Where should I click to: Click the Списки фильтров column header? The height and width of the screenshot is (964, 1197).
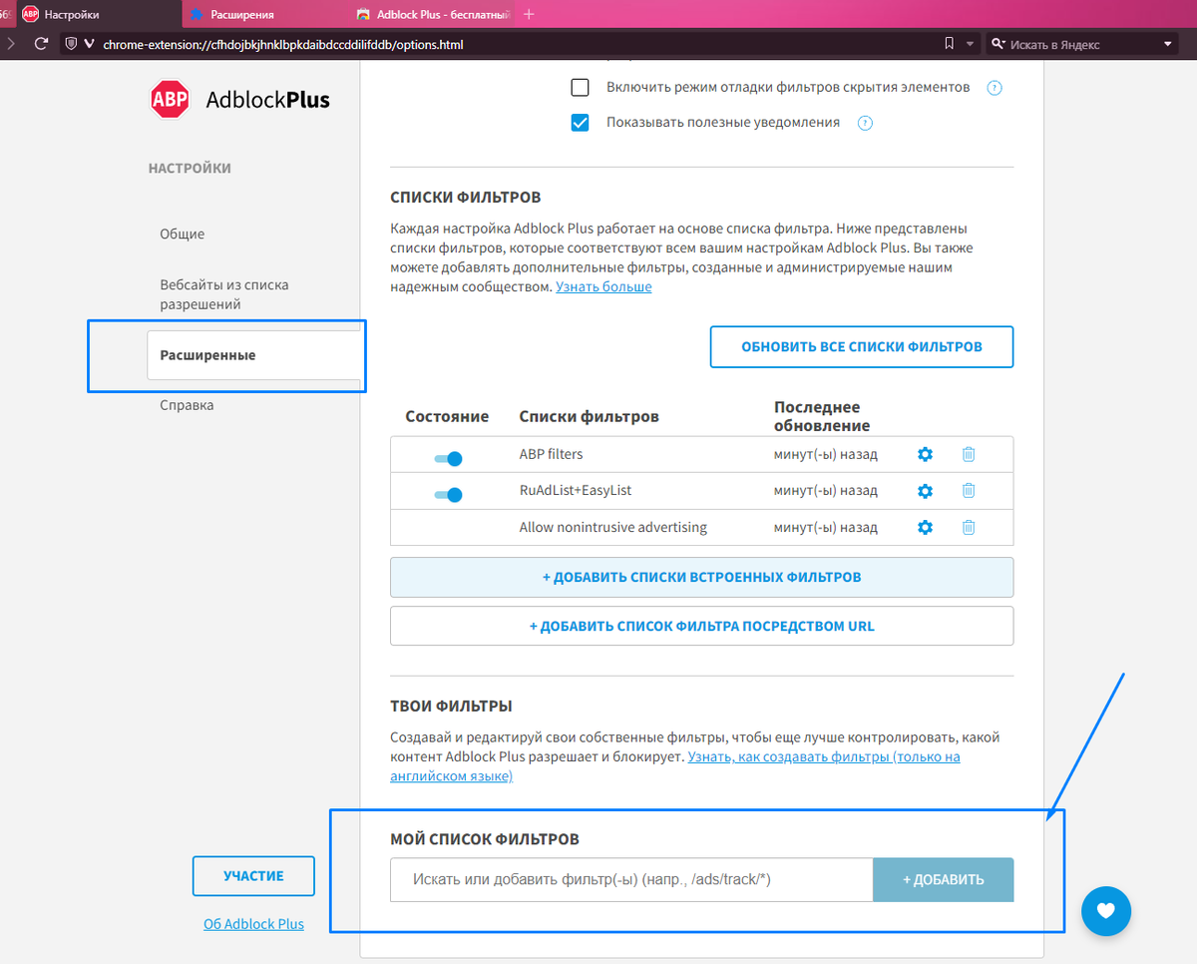pos(589,416)
